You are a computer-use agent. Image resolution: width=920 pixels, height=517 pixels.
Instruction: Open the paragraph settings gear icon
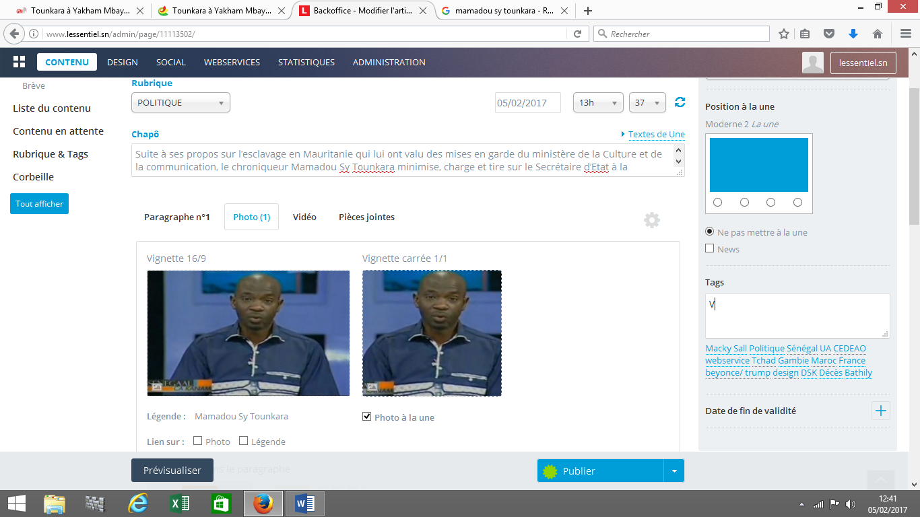pyautogui.click(x=651, y=220)
